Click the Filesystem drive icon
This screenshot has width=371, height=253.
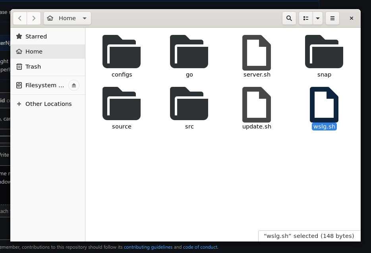pos(19,85)
